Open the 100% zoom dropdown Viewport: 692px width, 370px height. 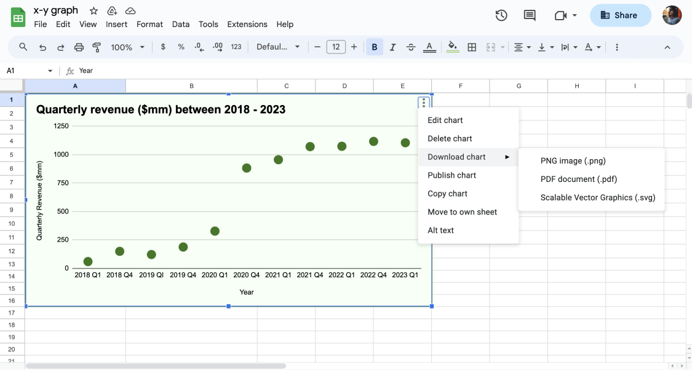(x=127, y=47)
